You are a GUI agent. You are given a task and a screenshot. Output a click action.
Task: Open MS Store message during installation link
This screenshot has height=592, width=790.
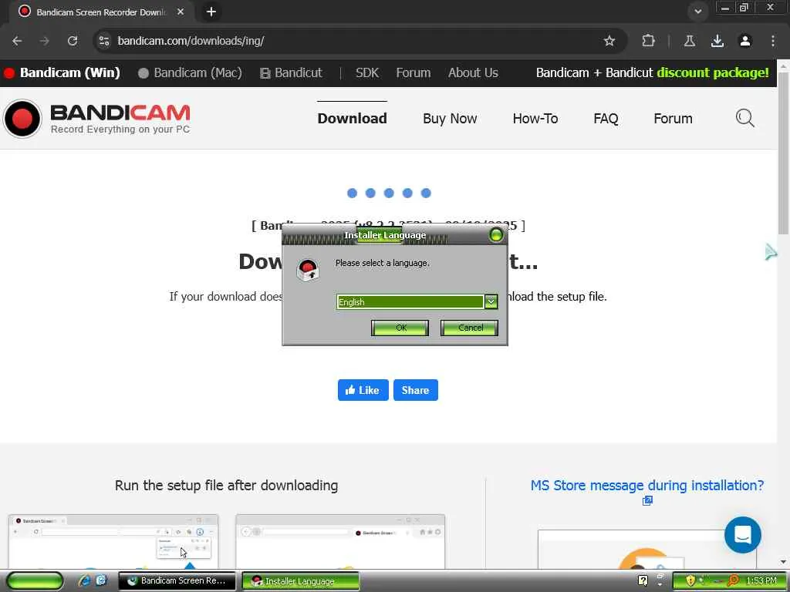coord(647,486)
